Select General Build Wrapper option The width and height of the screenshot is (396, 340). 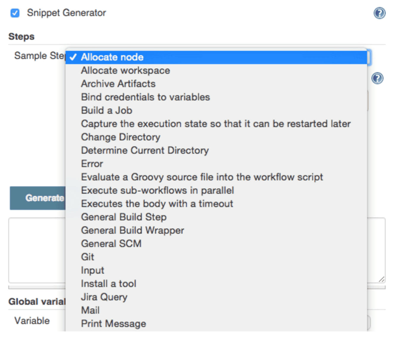click(x=132, y=230)
